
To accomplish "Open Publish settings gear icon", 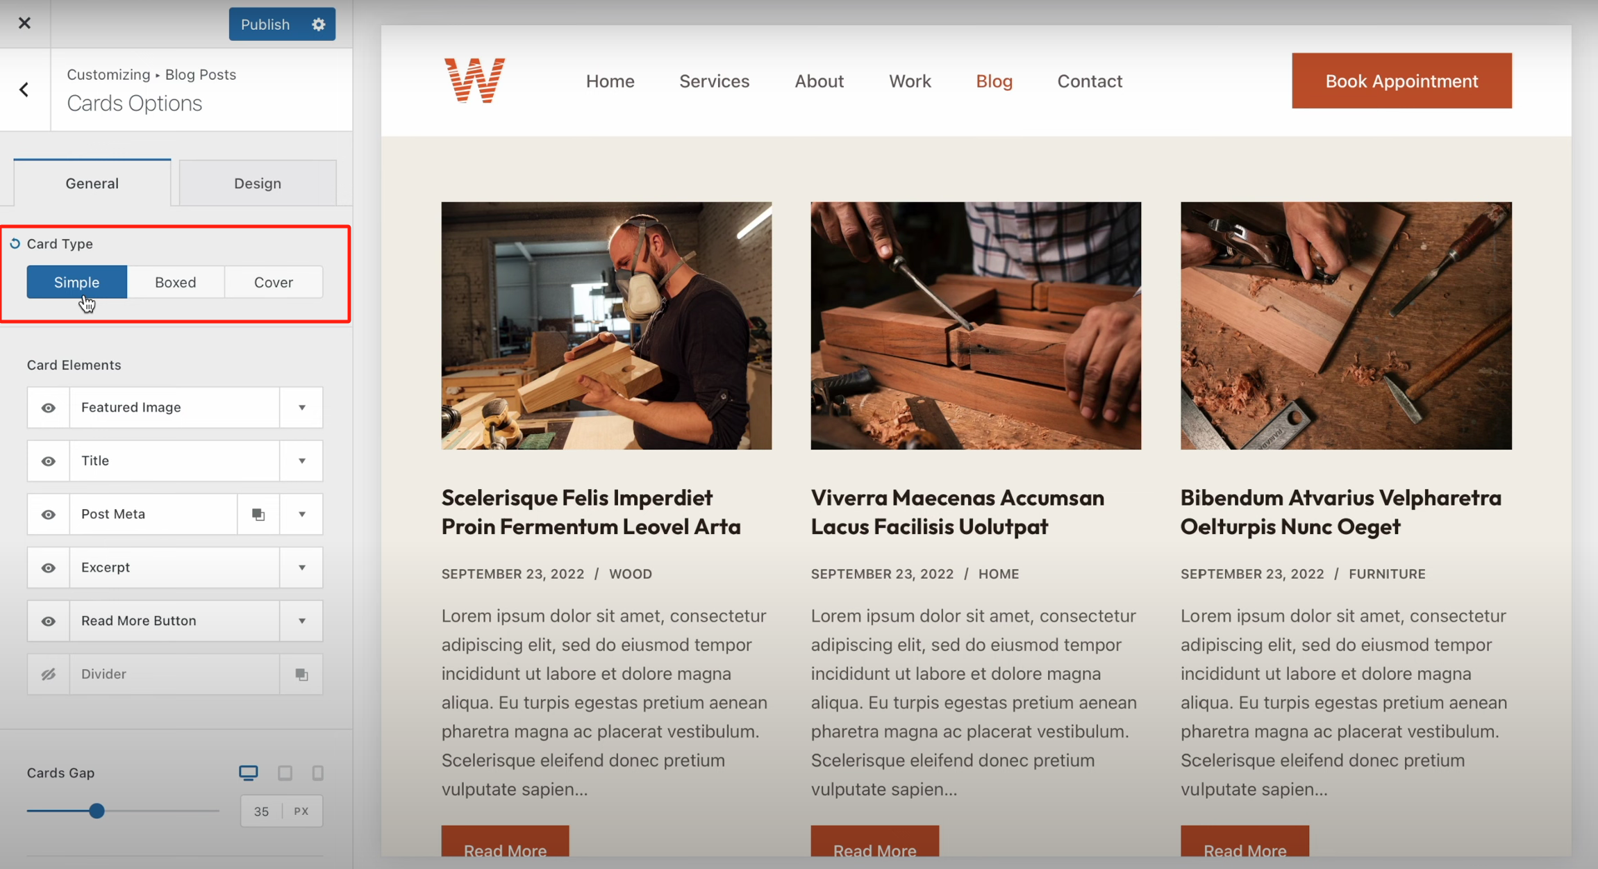I will pos(319,24).
